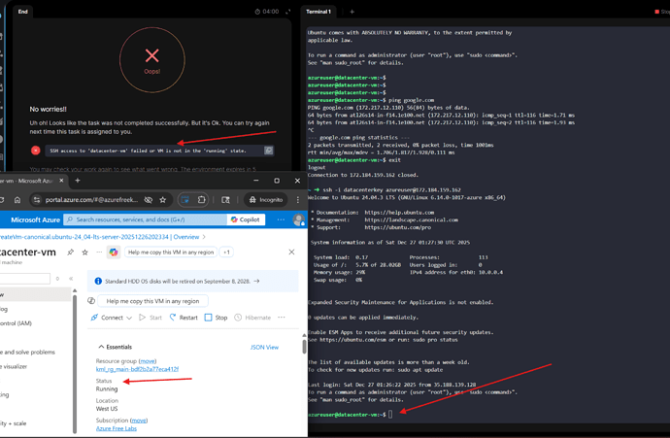
Task: Open Diagnose and solve problems menu item
Action: pos(28,353)
